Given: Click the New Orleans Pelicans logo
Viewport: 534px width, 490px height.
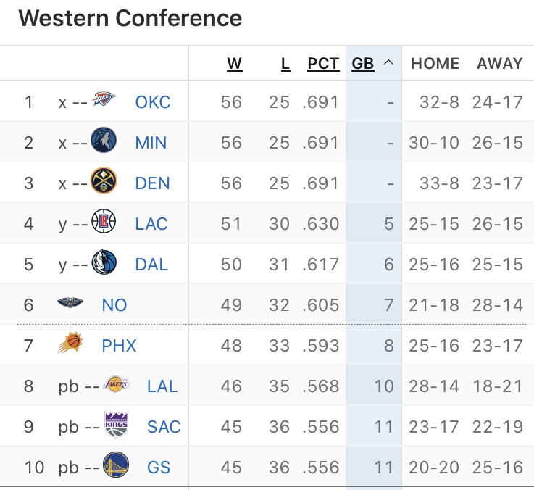Looking at the screenshot, I should (70, 304).
